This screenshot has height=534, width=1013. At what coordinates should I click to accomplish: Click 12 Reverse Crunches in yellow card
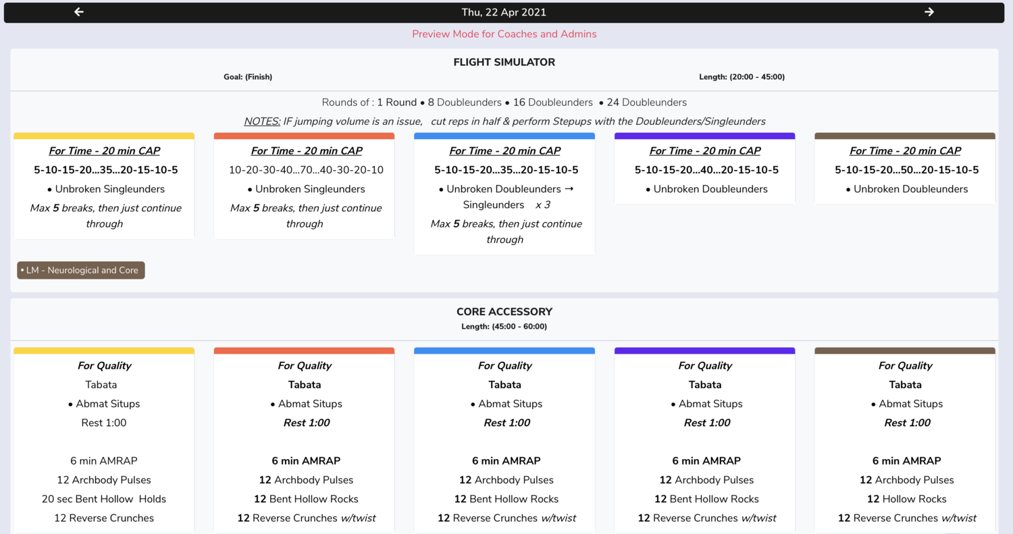point(104,518)
